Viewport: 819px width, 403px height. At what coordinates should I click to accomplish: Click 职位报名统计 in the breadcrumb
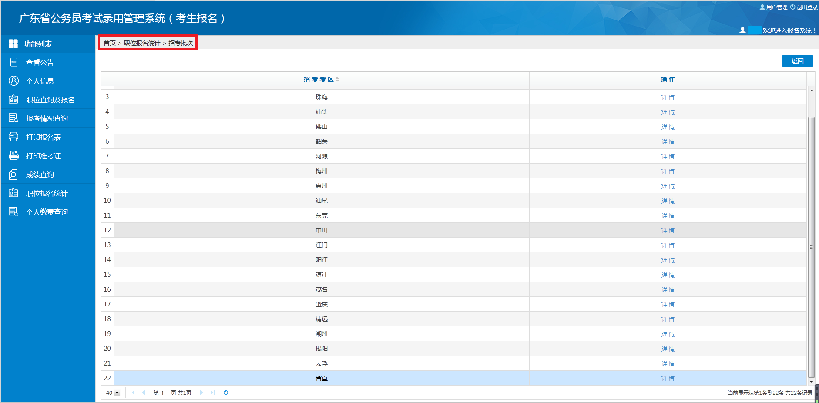click(x=142, y=43)
